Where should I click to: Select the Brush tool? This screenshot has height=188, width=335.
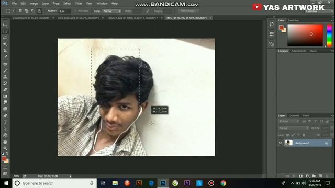click(5, 70)
